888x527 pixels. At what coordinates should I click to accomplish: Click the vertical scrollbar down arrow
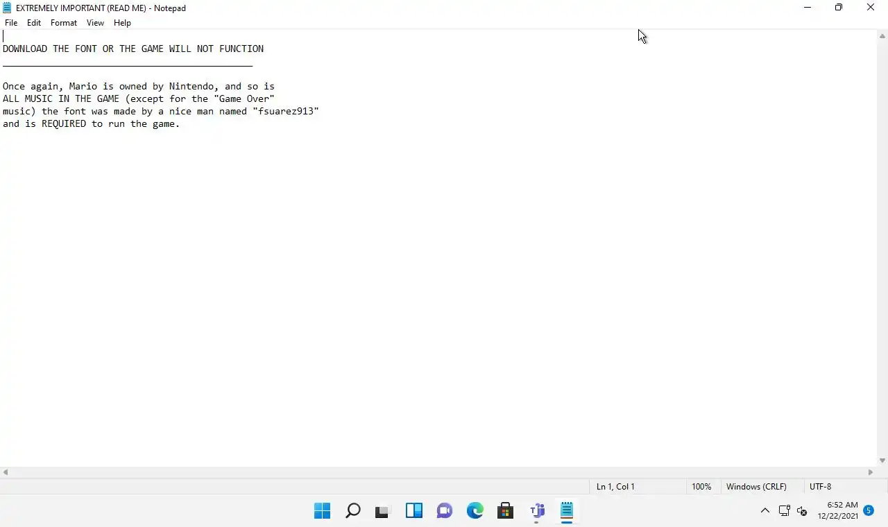(882, 460)
